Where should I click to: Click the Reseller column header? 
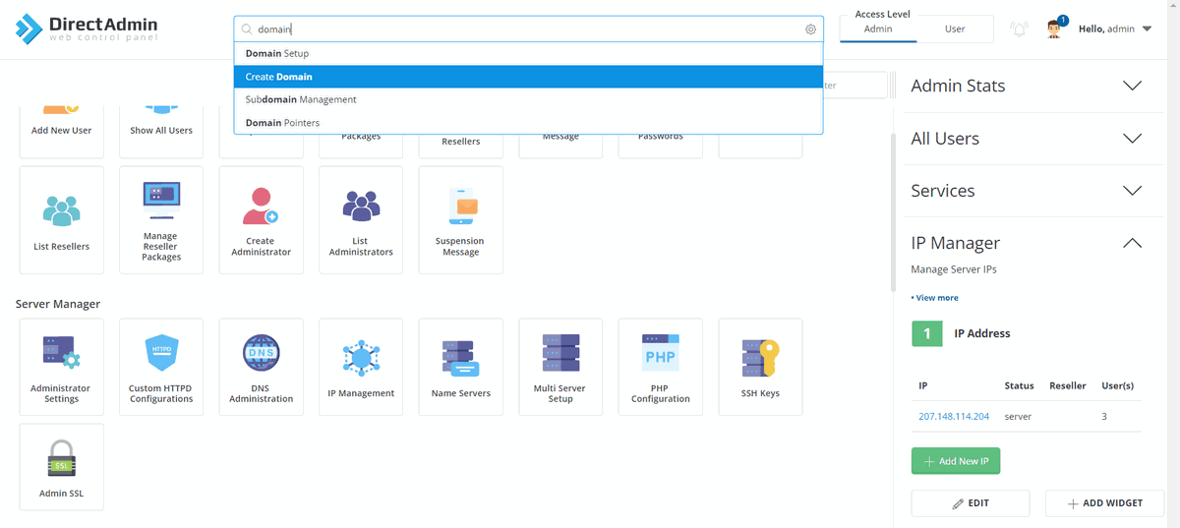pyautogui.click(x=1068, y=386)
